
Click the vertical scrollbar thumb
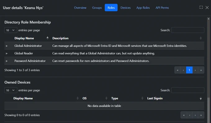pyautogui.click(x=209, y=110)
